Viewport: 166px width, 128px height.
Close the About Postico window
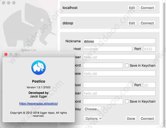6,54
